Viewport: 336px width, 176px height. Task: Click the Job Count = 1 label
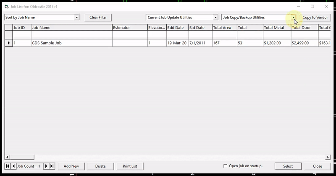[29, 166]
